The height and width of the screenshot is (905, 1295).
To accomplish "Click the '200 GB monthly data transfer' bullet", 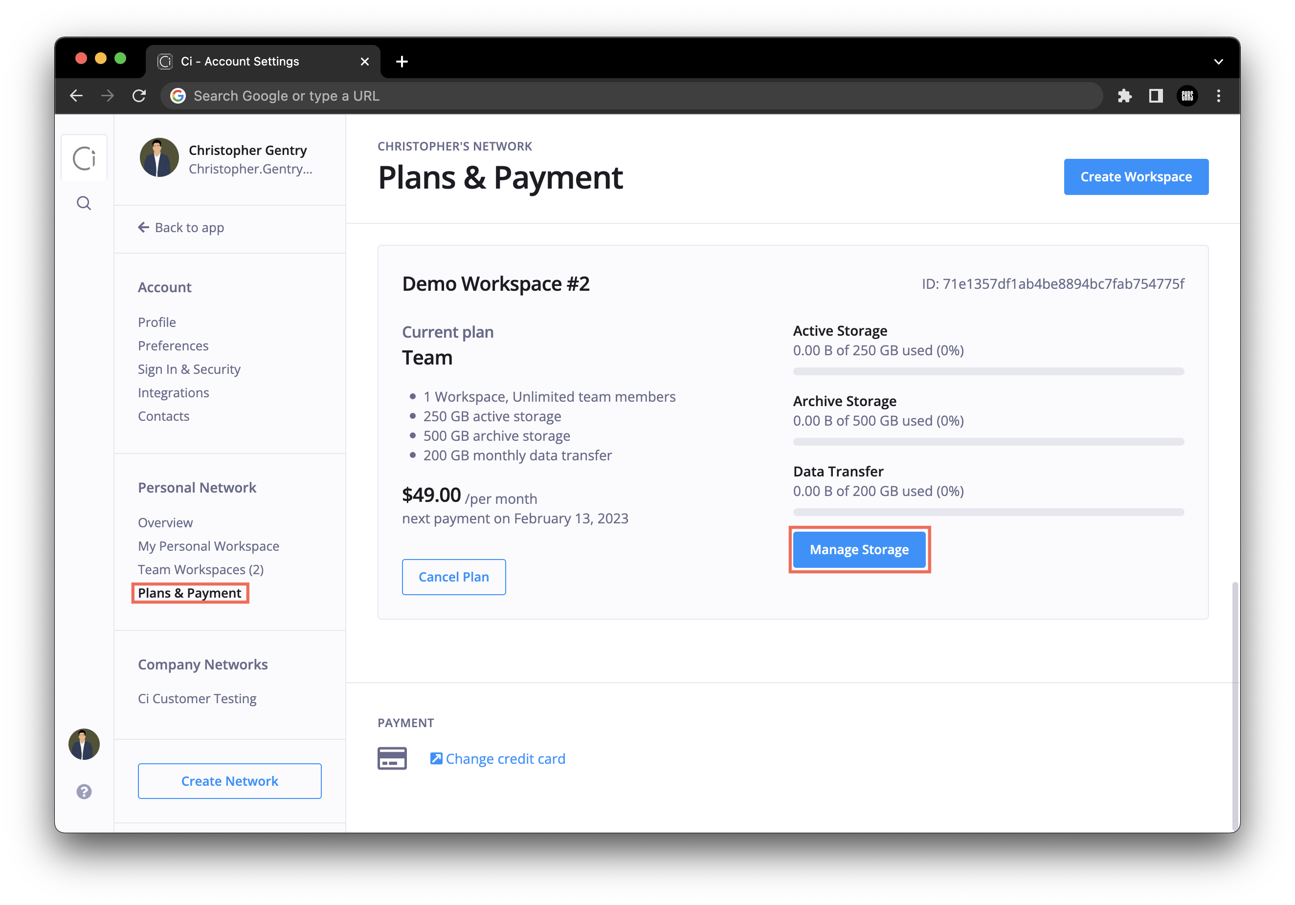I will (518, 455).
